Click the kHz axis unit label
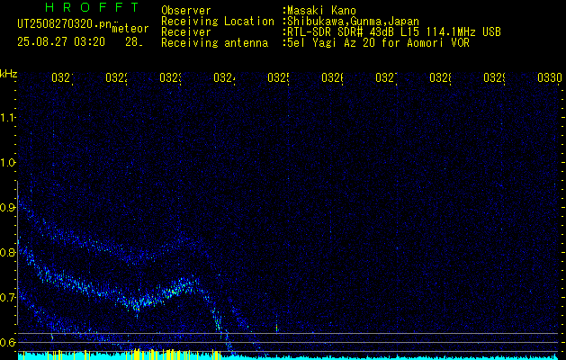566x360 pixels. click(8, 74)
